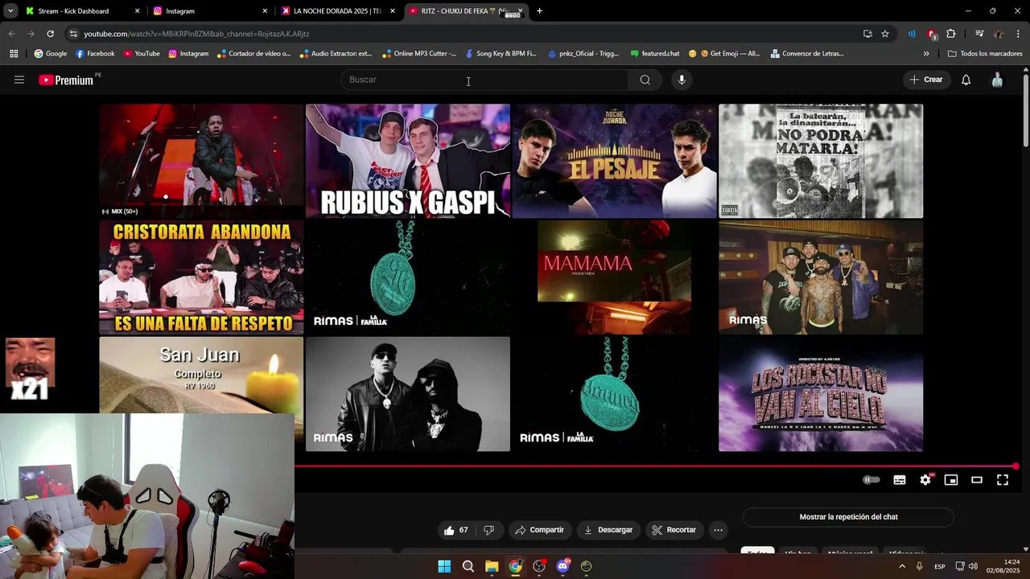
Task: Click the Compartir share button
Action: point(540,530)
